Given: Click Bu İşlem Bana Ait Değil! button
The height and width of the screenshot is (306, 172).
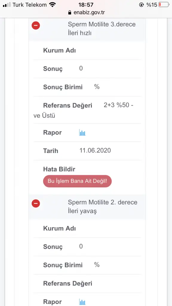Looking at the screenshot, I should 77,181.
